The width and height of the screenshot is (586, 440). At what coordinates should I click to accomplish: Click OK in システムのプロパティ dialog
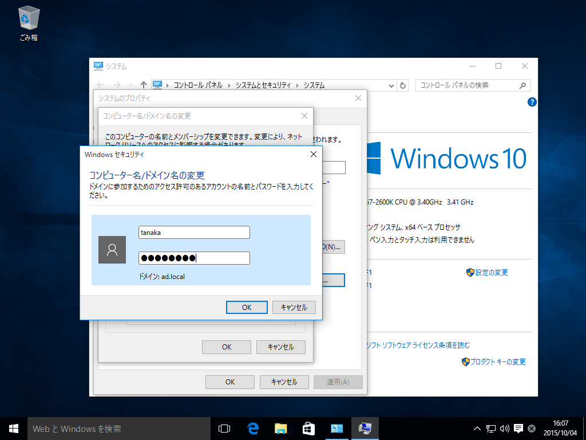click(x=230, y=382)
